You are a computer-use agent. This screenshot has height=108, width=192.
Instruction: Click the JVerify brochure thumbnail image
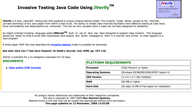pyautogui.click(x=169, y=9)
